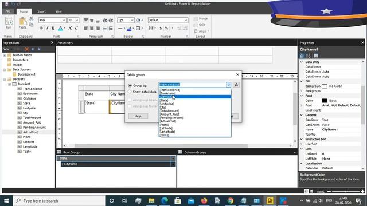Collapse the Font properties section

pos(302,96)
